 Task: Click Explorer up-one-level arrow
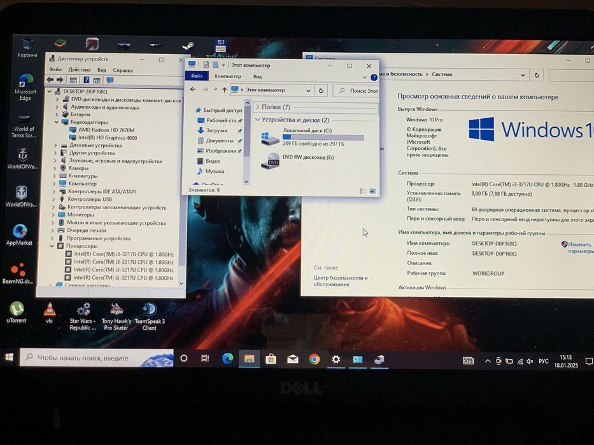click(224, 90)
